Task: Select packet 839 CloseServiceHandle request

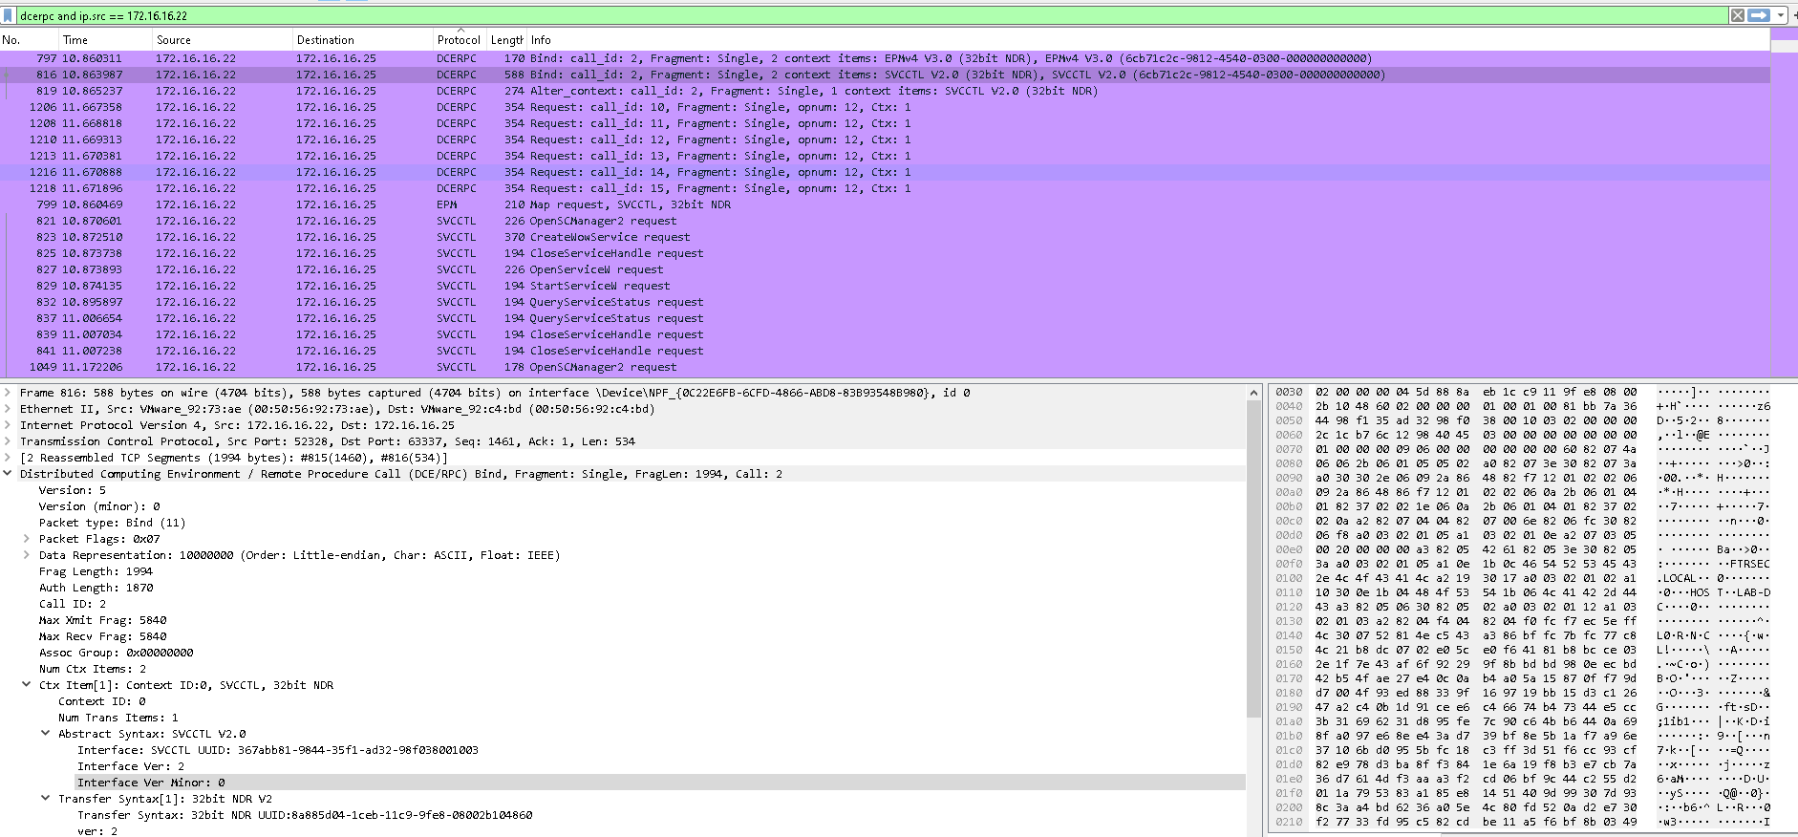Action: [x=885, y=334]
